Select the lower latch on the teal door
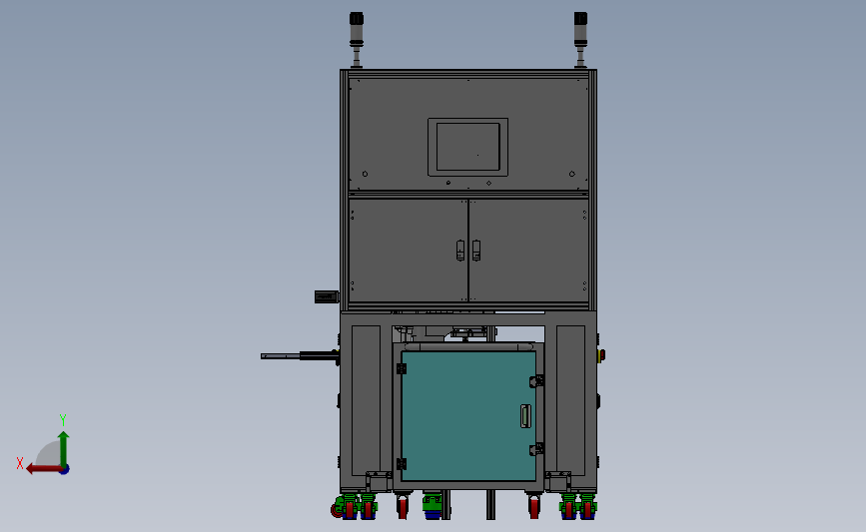866x532 pixels. coord(536,449)
